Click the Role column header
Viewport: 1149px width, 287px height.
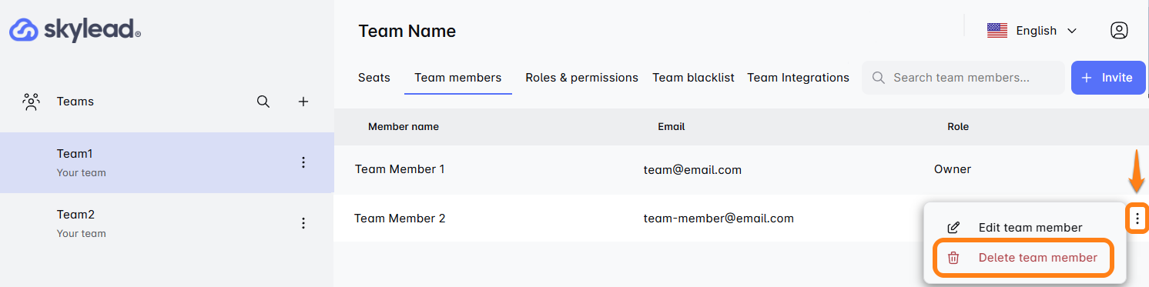point(958,126)
